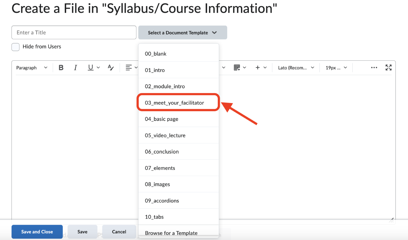This screenshot has width=408, height=240.
Task: Toggle the editor fullscreen view
Action: [388, 67]
